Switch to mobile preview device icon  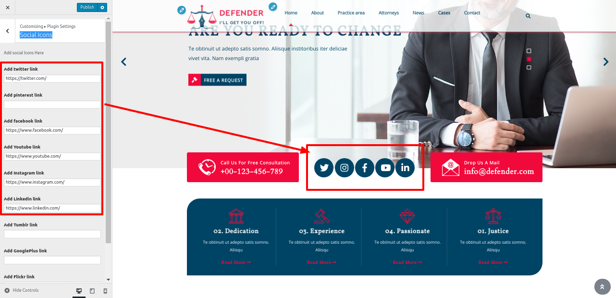click(105, 291)
